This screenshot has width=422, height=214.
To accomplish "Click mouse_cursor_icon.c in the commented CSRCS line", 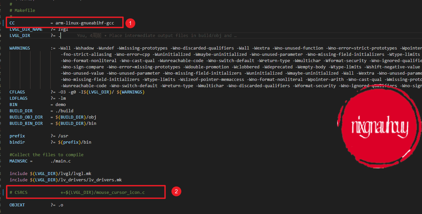I will pyautogui.click(x=121, y=192).
